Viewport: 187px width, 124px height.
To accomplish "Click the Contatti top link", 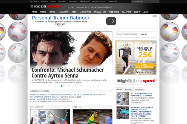I will tap(45, 2).
